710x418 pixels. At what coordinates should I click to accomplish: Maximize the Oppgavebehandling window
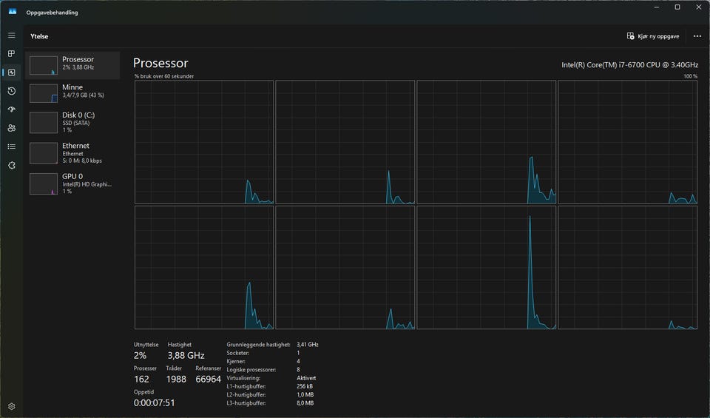pos(677,7)
